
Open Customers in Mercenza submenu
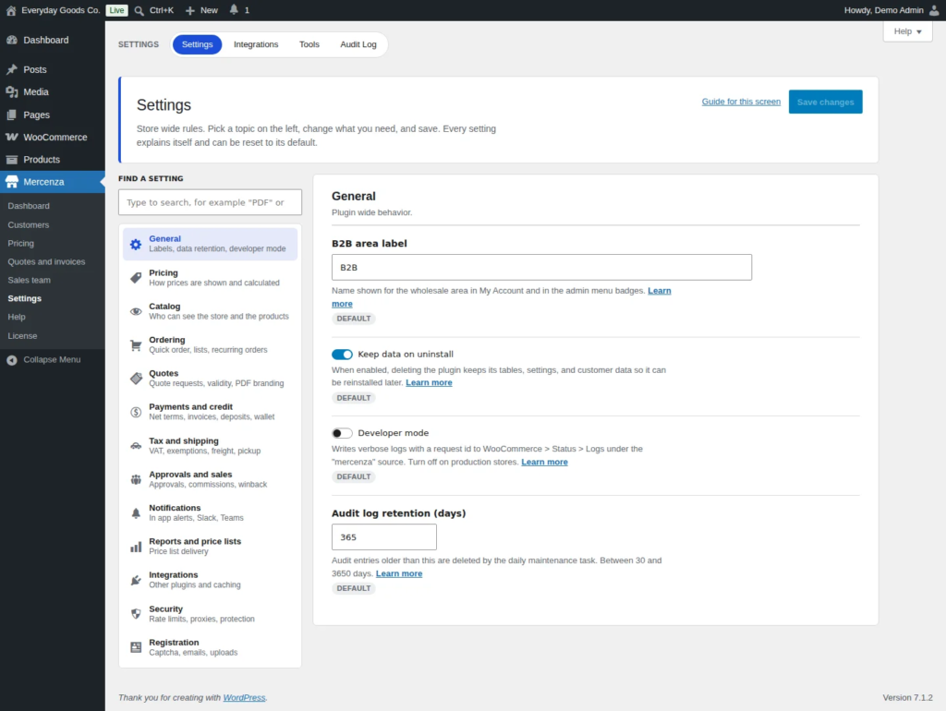[x=29, y=225]
